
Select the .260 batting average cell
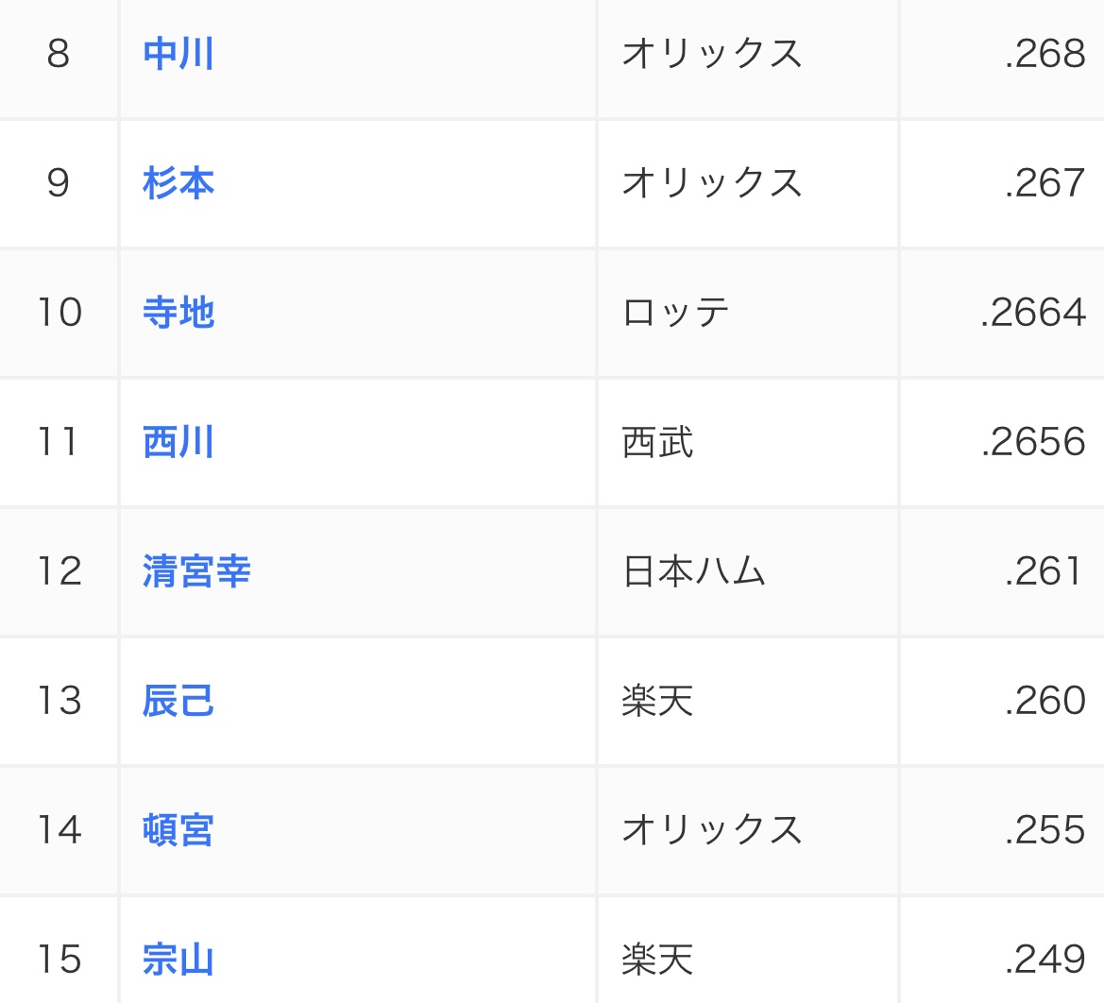(x=1045, y=701)
